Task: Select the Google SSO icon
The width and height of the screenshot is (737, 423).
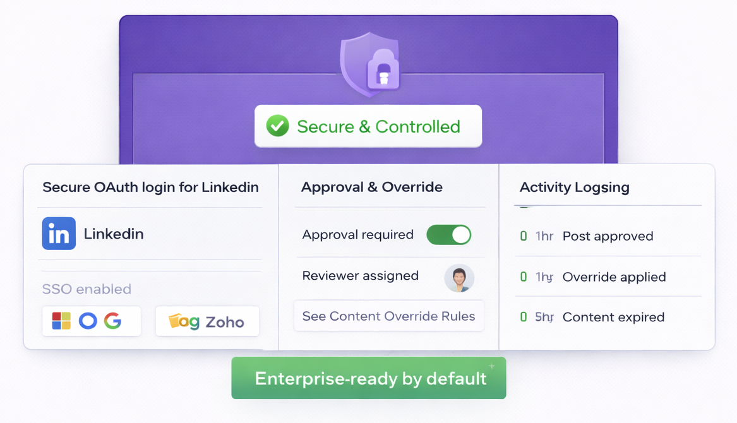Action: (113, 321)
